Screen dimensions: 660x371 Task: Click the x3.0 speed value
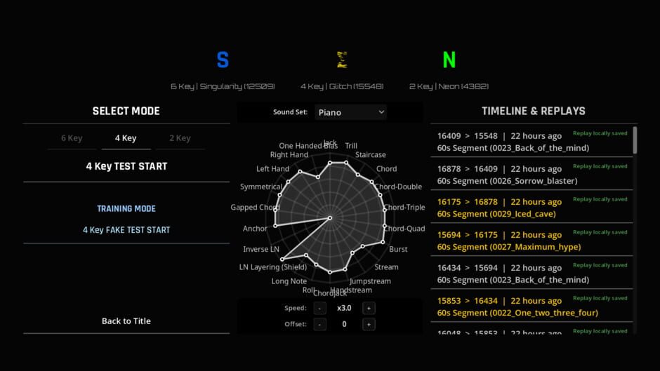[344, 308]
